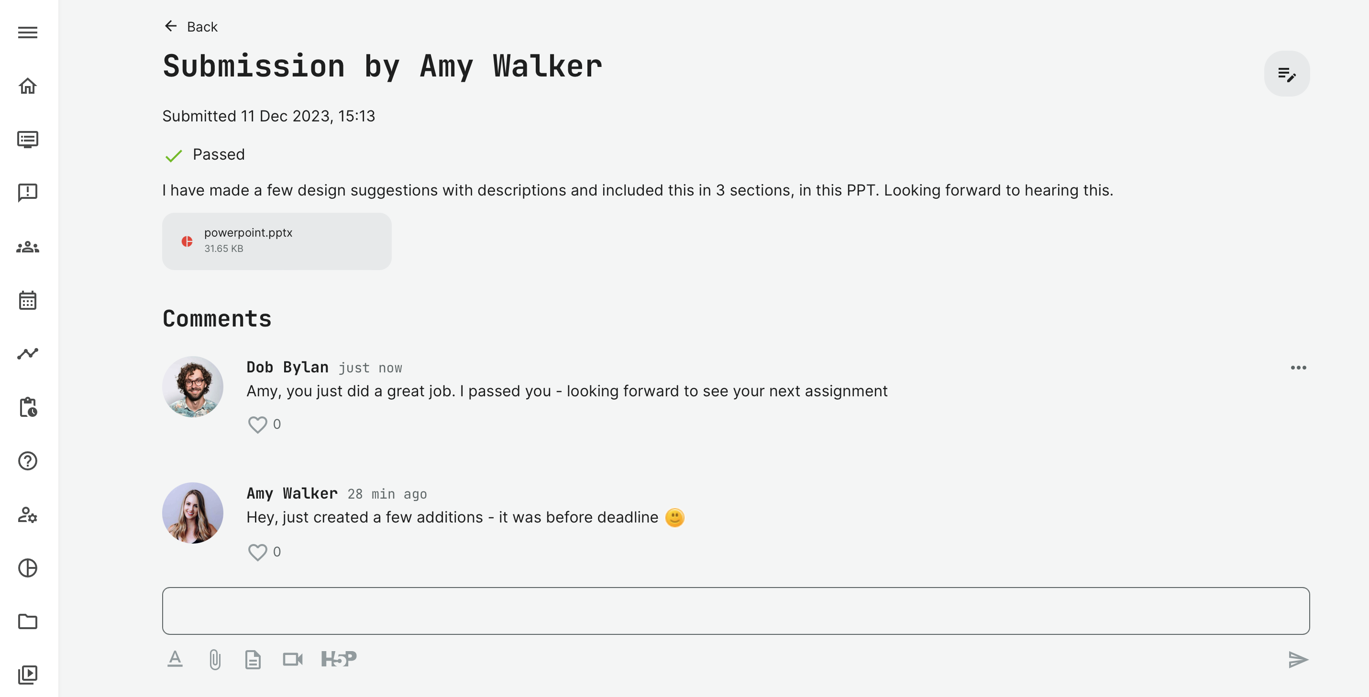The height and width of the screenshot is (697, 1369).
Task: Like Amy Walker's comment with heart
Action: (x=258, y=552)
